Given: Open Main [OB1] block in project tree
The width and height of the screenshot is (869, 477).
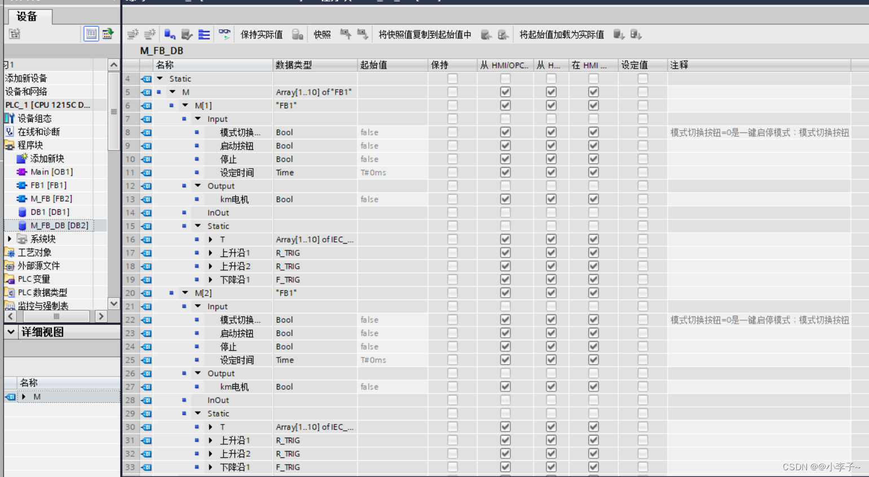Looking at the screenshot, I should coord(51,172).
